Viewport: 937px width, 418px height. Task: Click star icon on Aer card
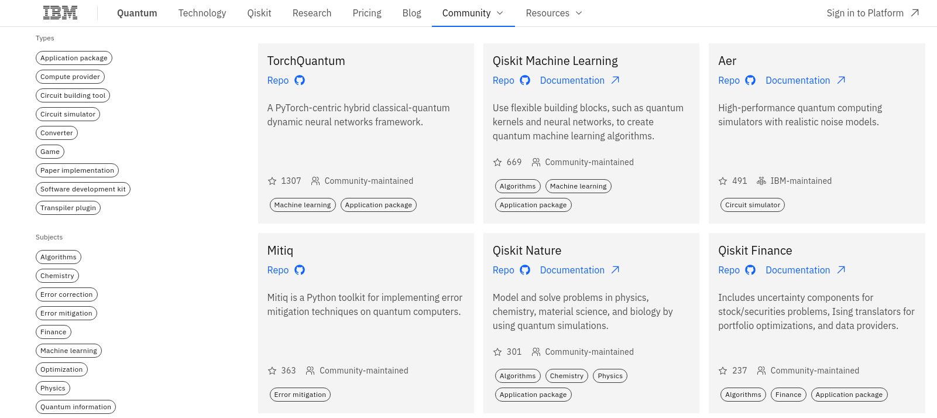point(723,181)
